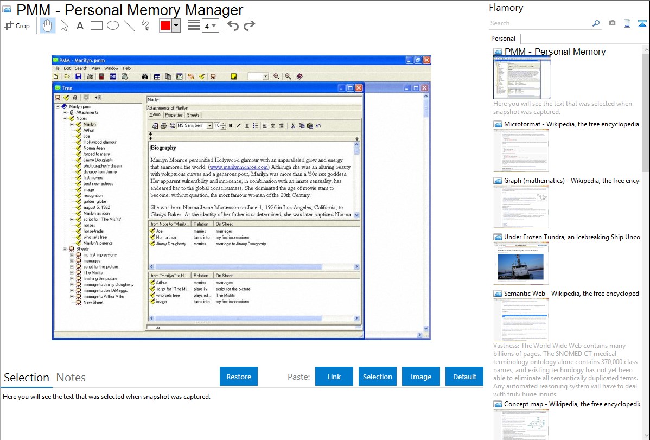This screenshot has width=650, height=440.
Task: Click the yellow sticky note icon in PMM
Action: point(234,76)
